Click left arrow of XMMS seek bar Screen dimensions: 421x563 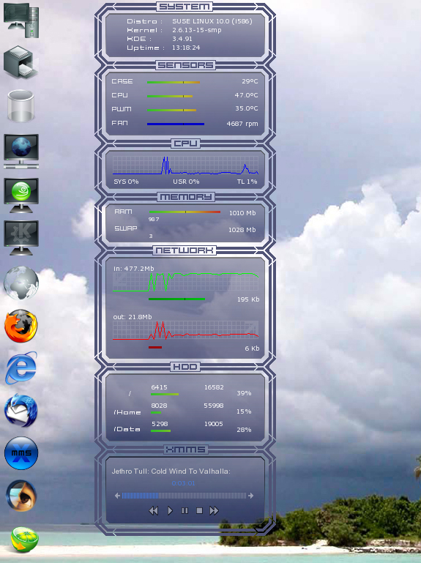click(117, 496)
